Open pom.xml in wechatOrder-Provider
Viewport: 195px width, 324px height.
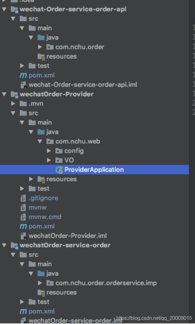click(41, 226)
